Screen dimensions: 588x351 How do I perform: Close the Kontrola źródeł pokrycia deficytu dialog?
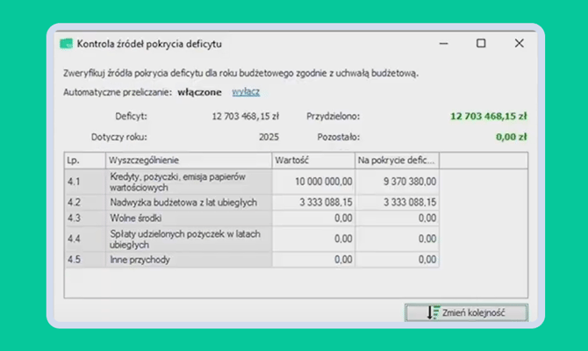tap(519, 43)
